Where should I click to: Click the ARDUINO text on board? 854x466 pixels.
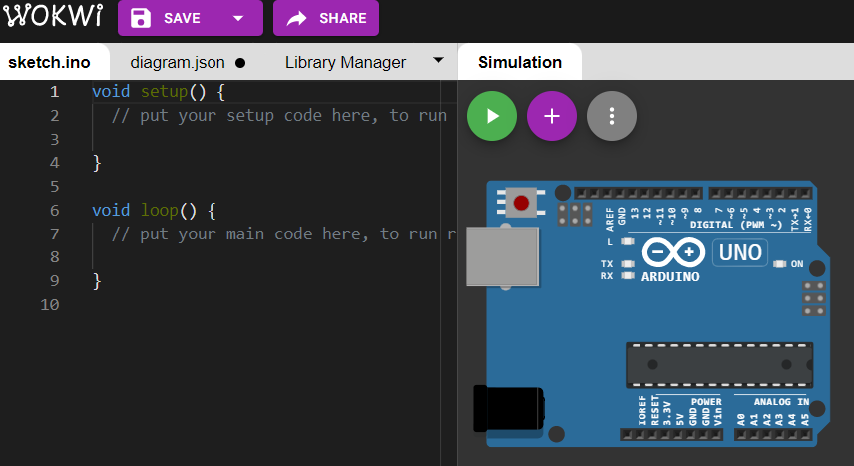pyautogui.click(x=670, y=276)
